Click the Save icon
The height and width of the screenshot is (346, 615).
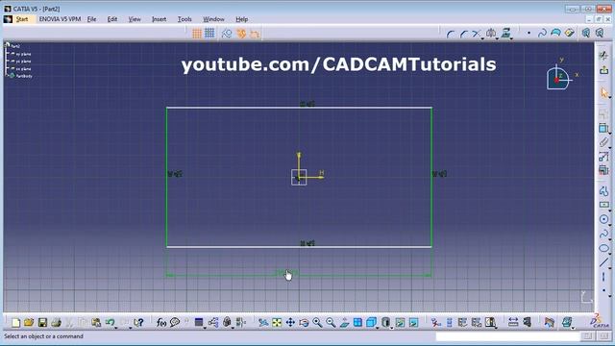tap(42, 323)
